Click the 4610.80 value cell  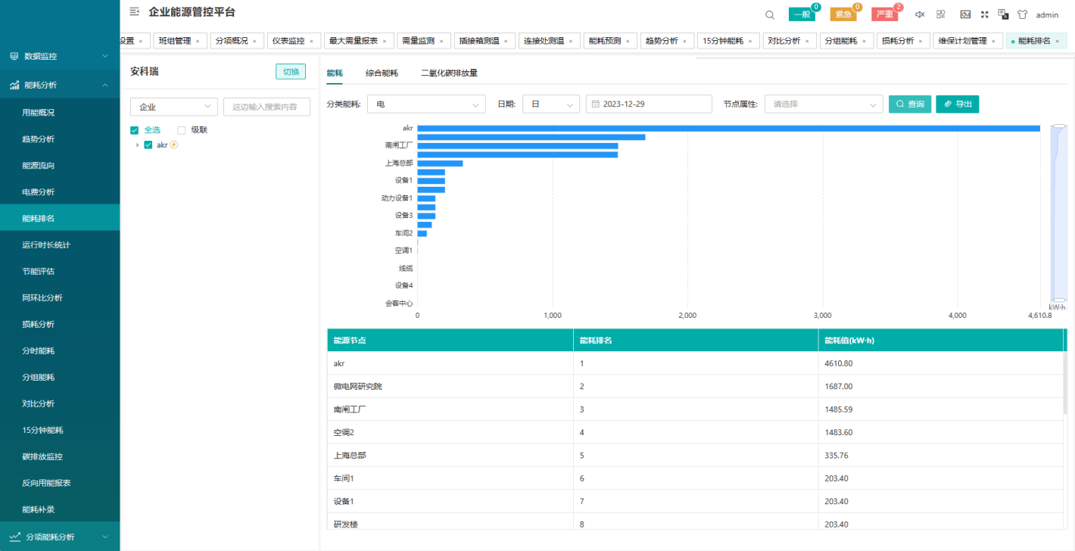[x=940, y=363]
